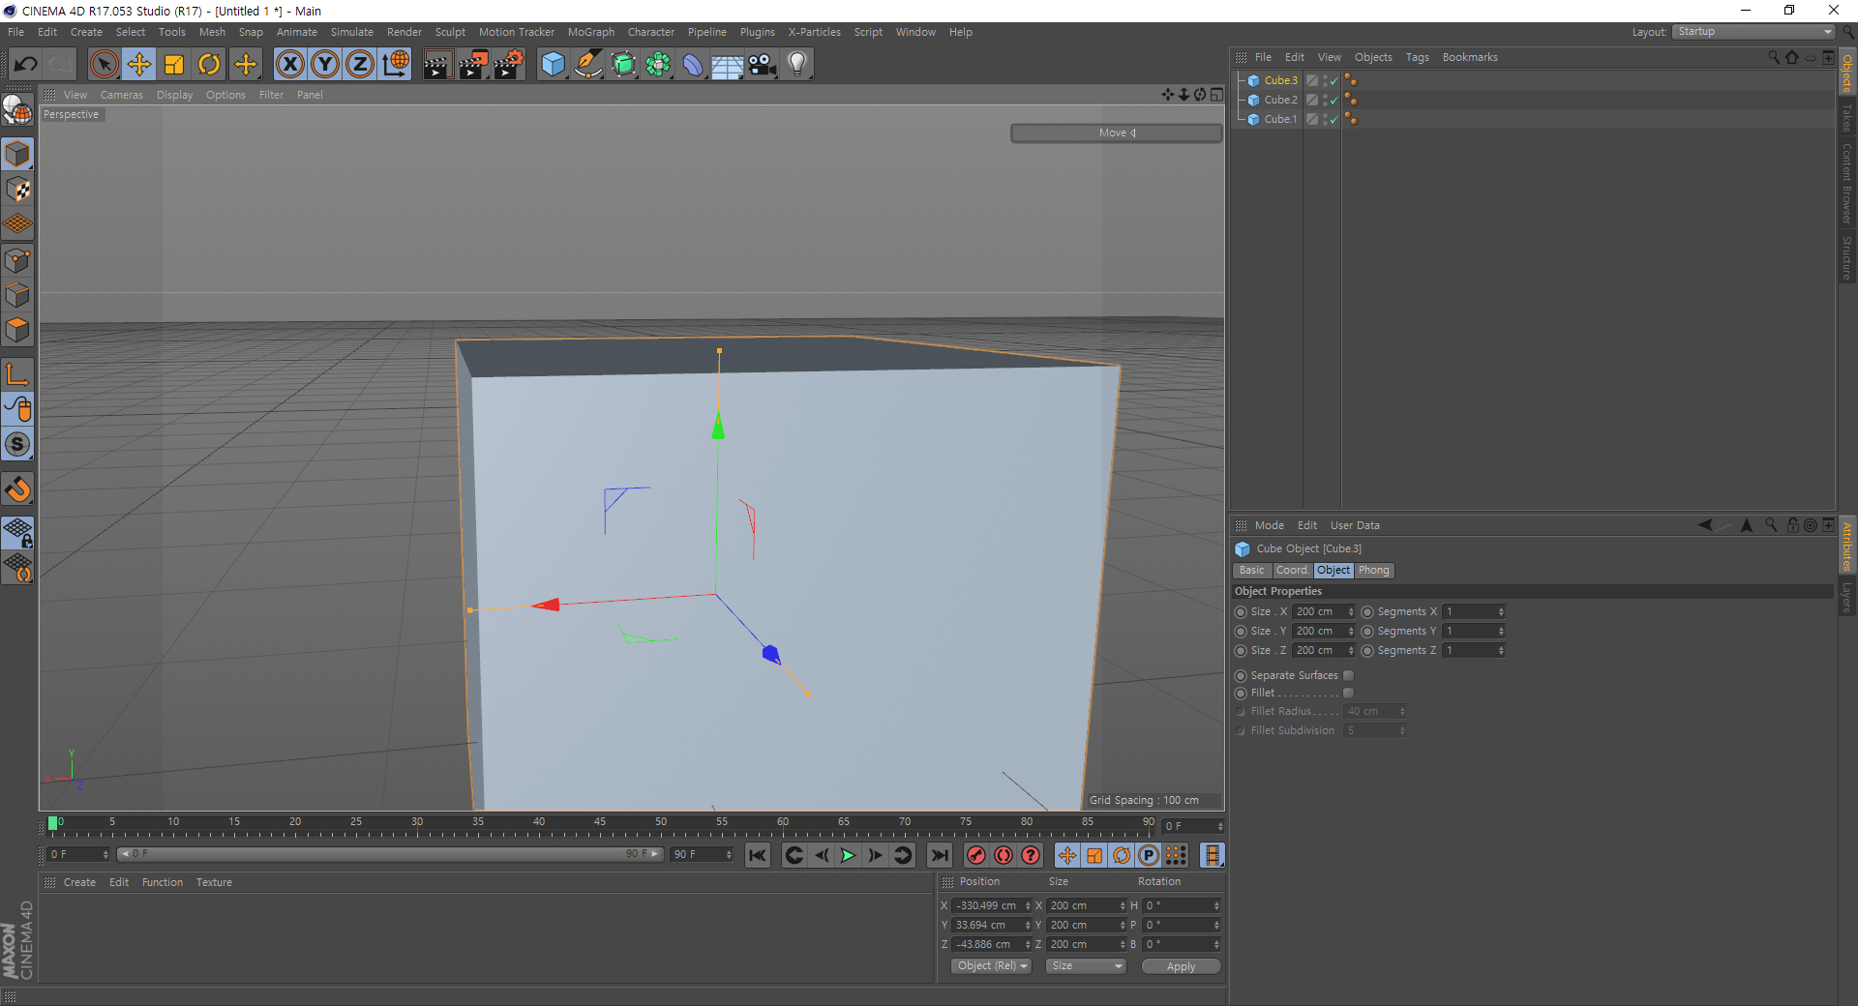Select Cube.2 in Object Manager
This screenshot has height=1006, width=1858.
1280,100
